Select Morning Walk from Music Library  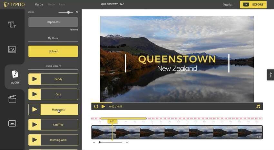59,140
